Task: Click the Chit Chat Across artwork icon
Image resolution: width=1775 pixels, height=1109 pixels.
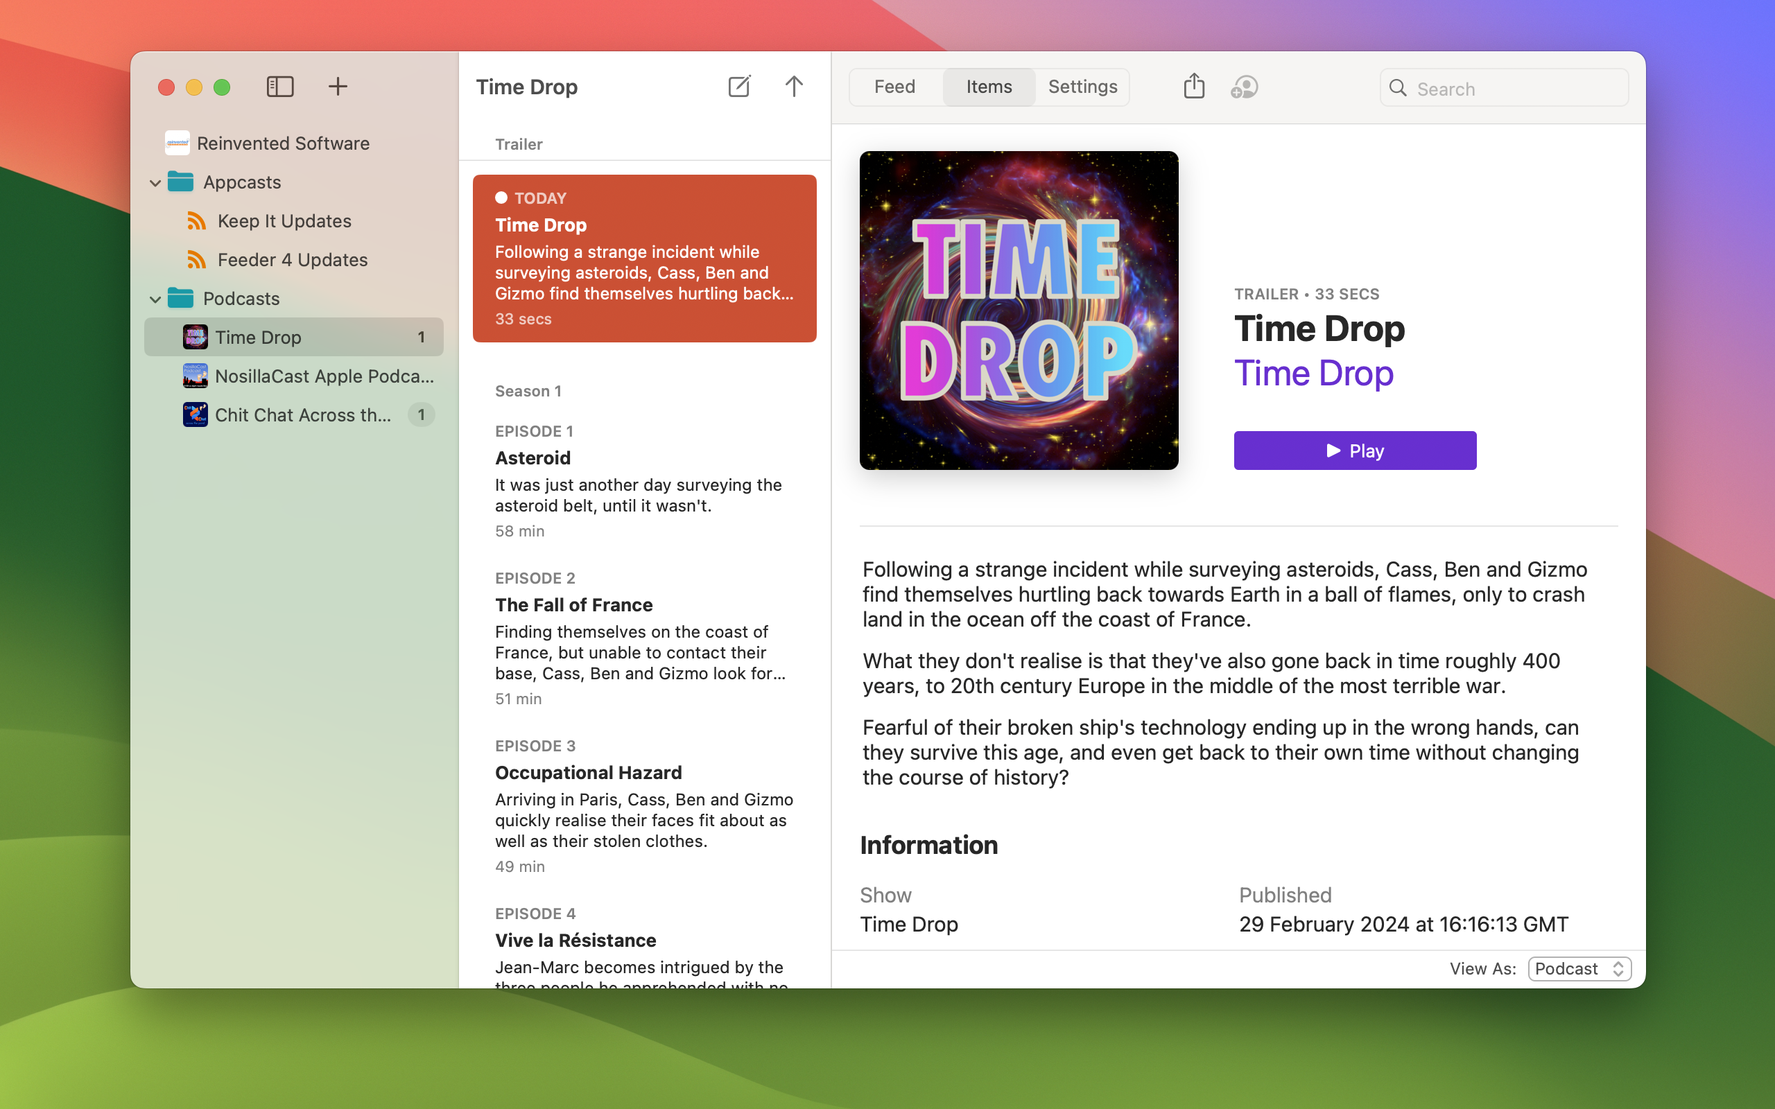Action: point(195,414)
